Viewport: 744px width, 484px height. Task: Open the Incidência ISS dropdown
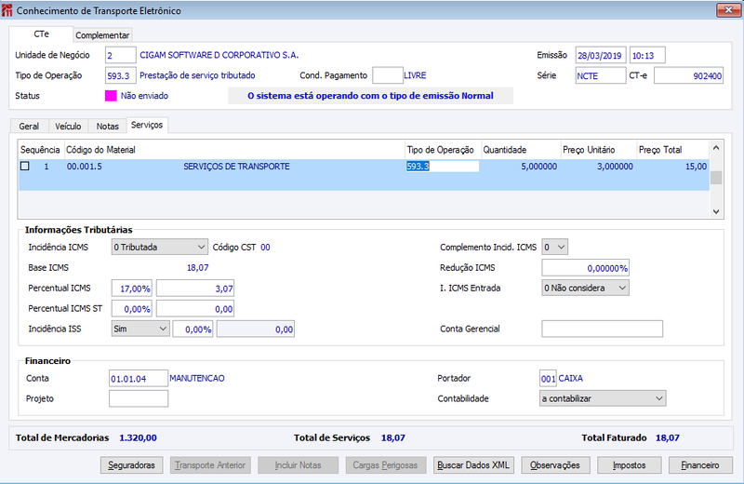(x=140, y=329)
